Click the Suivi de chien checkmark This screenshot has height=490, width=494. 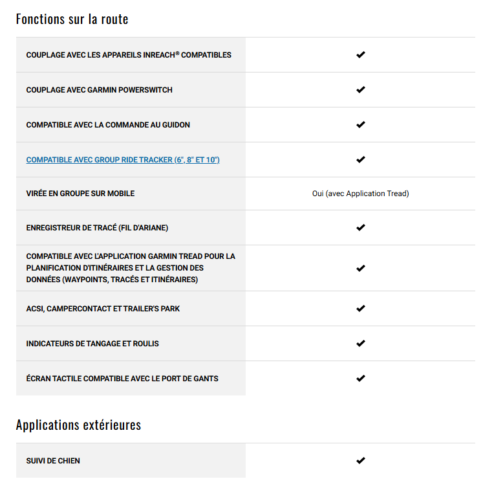360,461
